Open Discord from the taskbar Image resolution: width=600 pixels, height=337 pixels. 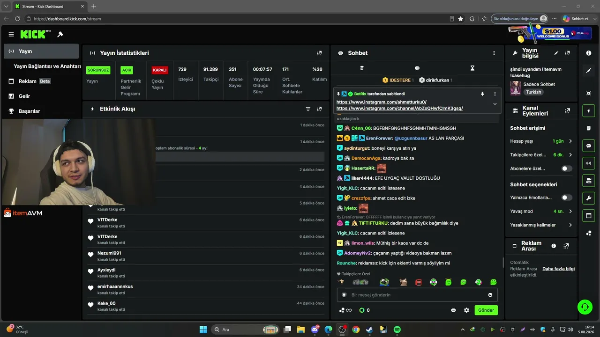click(315, 330)
